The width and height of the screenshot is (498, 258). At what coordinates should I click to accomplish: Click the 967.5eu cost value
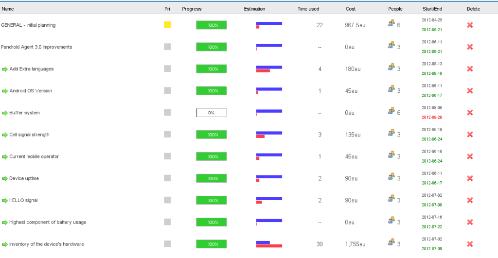pyautogui.click(x=355, y=25)
